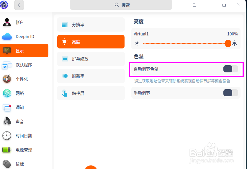Open 声音 sound settings label

[x=20, y=122]
